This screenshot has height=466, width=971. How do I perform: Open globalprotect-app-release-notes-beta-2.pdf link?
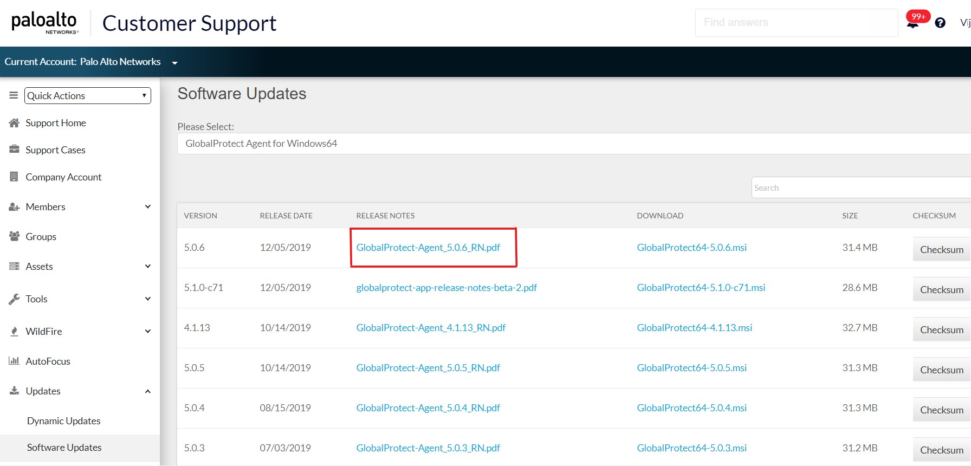click(446, 288)
